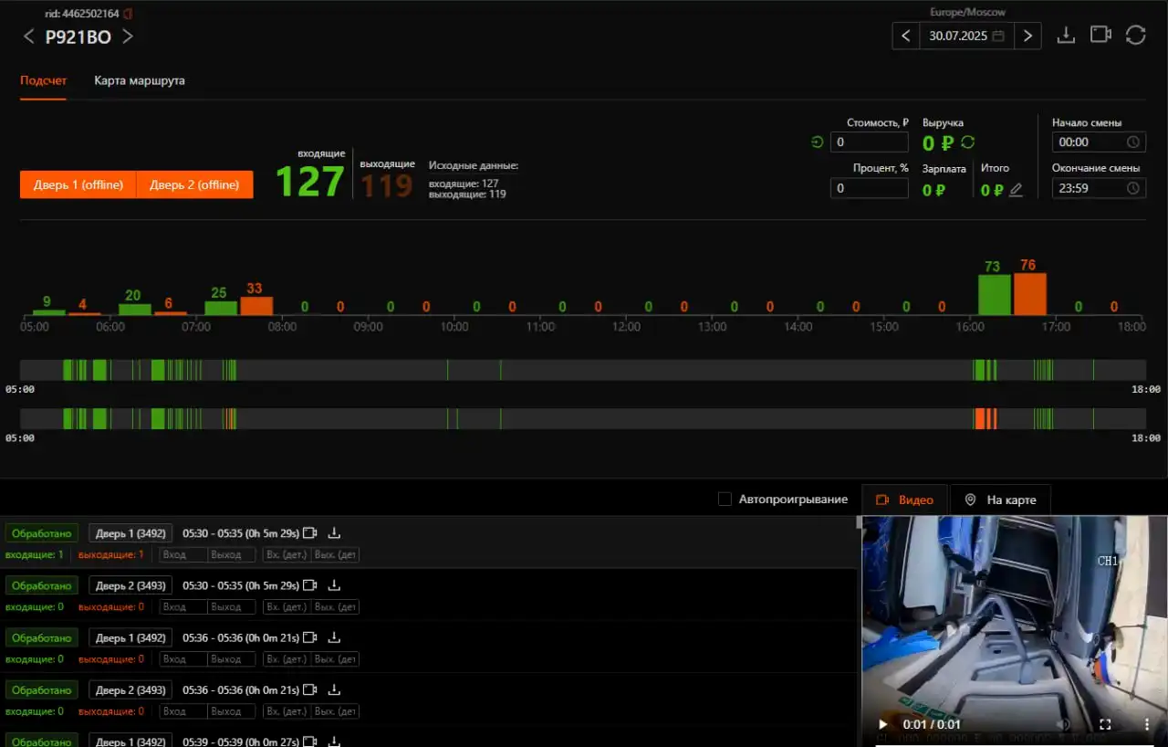The image size is (1168, 747).
Task: Click Дверь 1 (3492) in the 05:30 row
Action: [x=130, y=533]
